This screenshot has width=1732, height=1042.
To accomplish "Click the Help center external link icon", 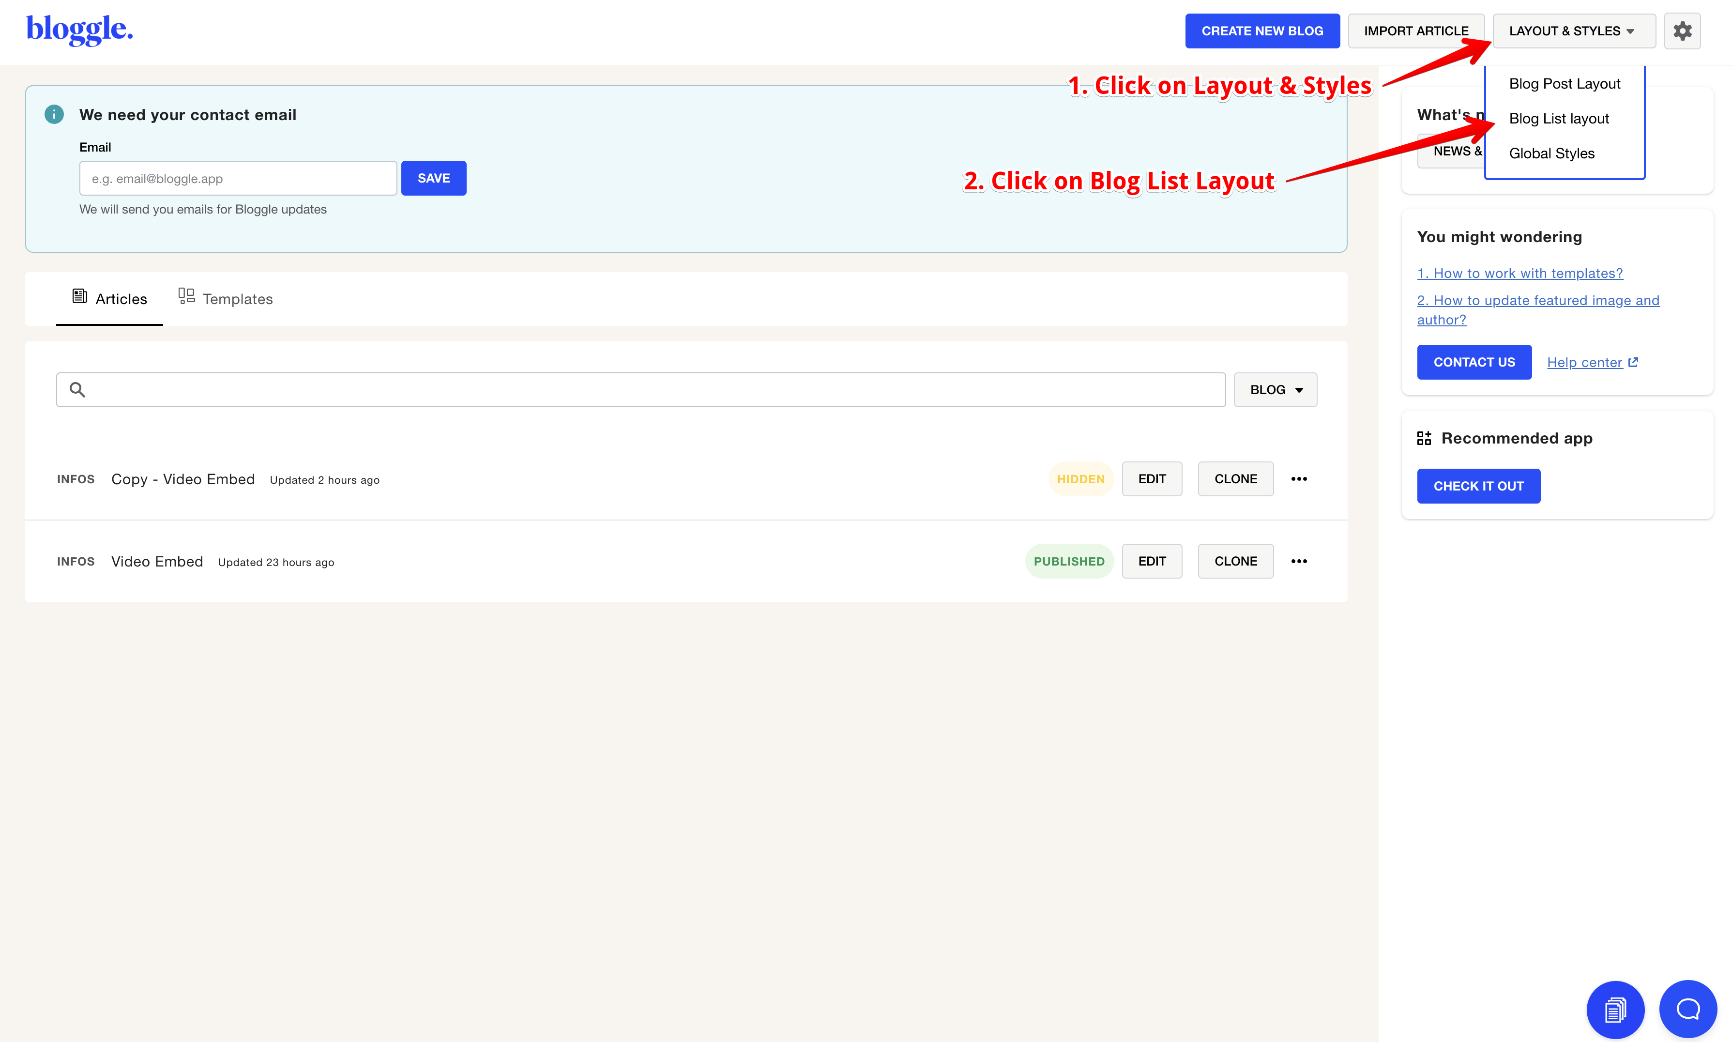I will [x=1634, y=362].
